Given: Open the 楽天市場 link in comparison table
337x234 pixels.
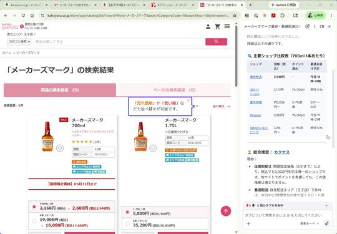Looking at the screenshot, I should point(255,102).
